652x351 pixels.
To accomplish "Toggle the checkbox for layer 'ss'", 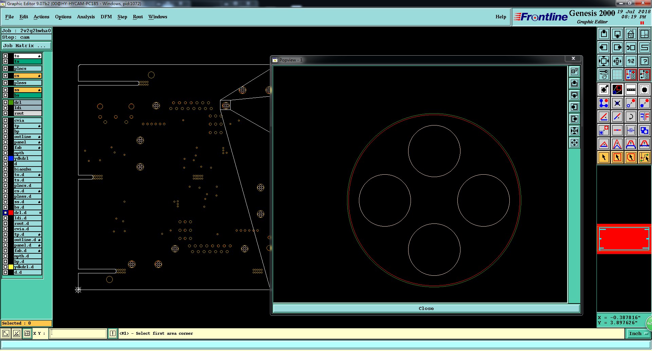I will coord(5,90).
